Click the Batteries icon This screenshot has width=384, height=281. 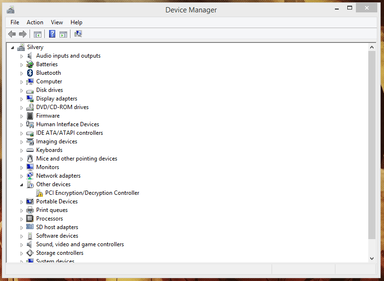30,64
